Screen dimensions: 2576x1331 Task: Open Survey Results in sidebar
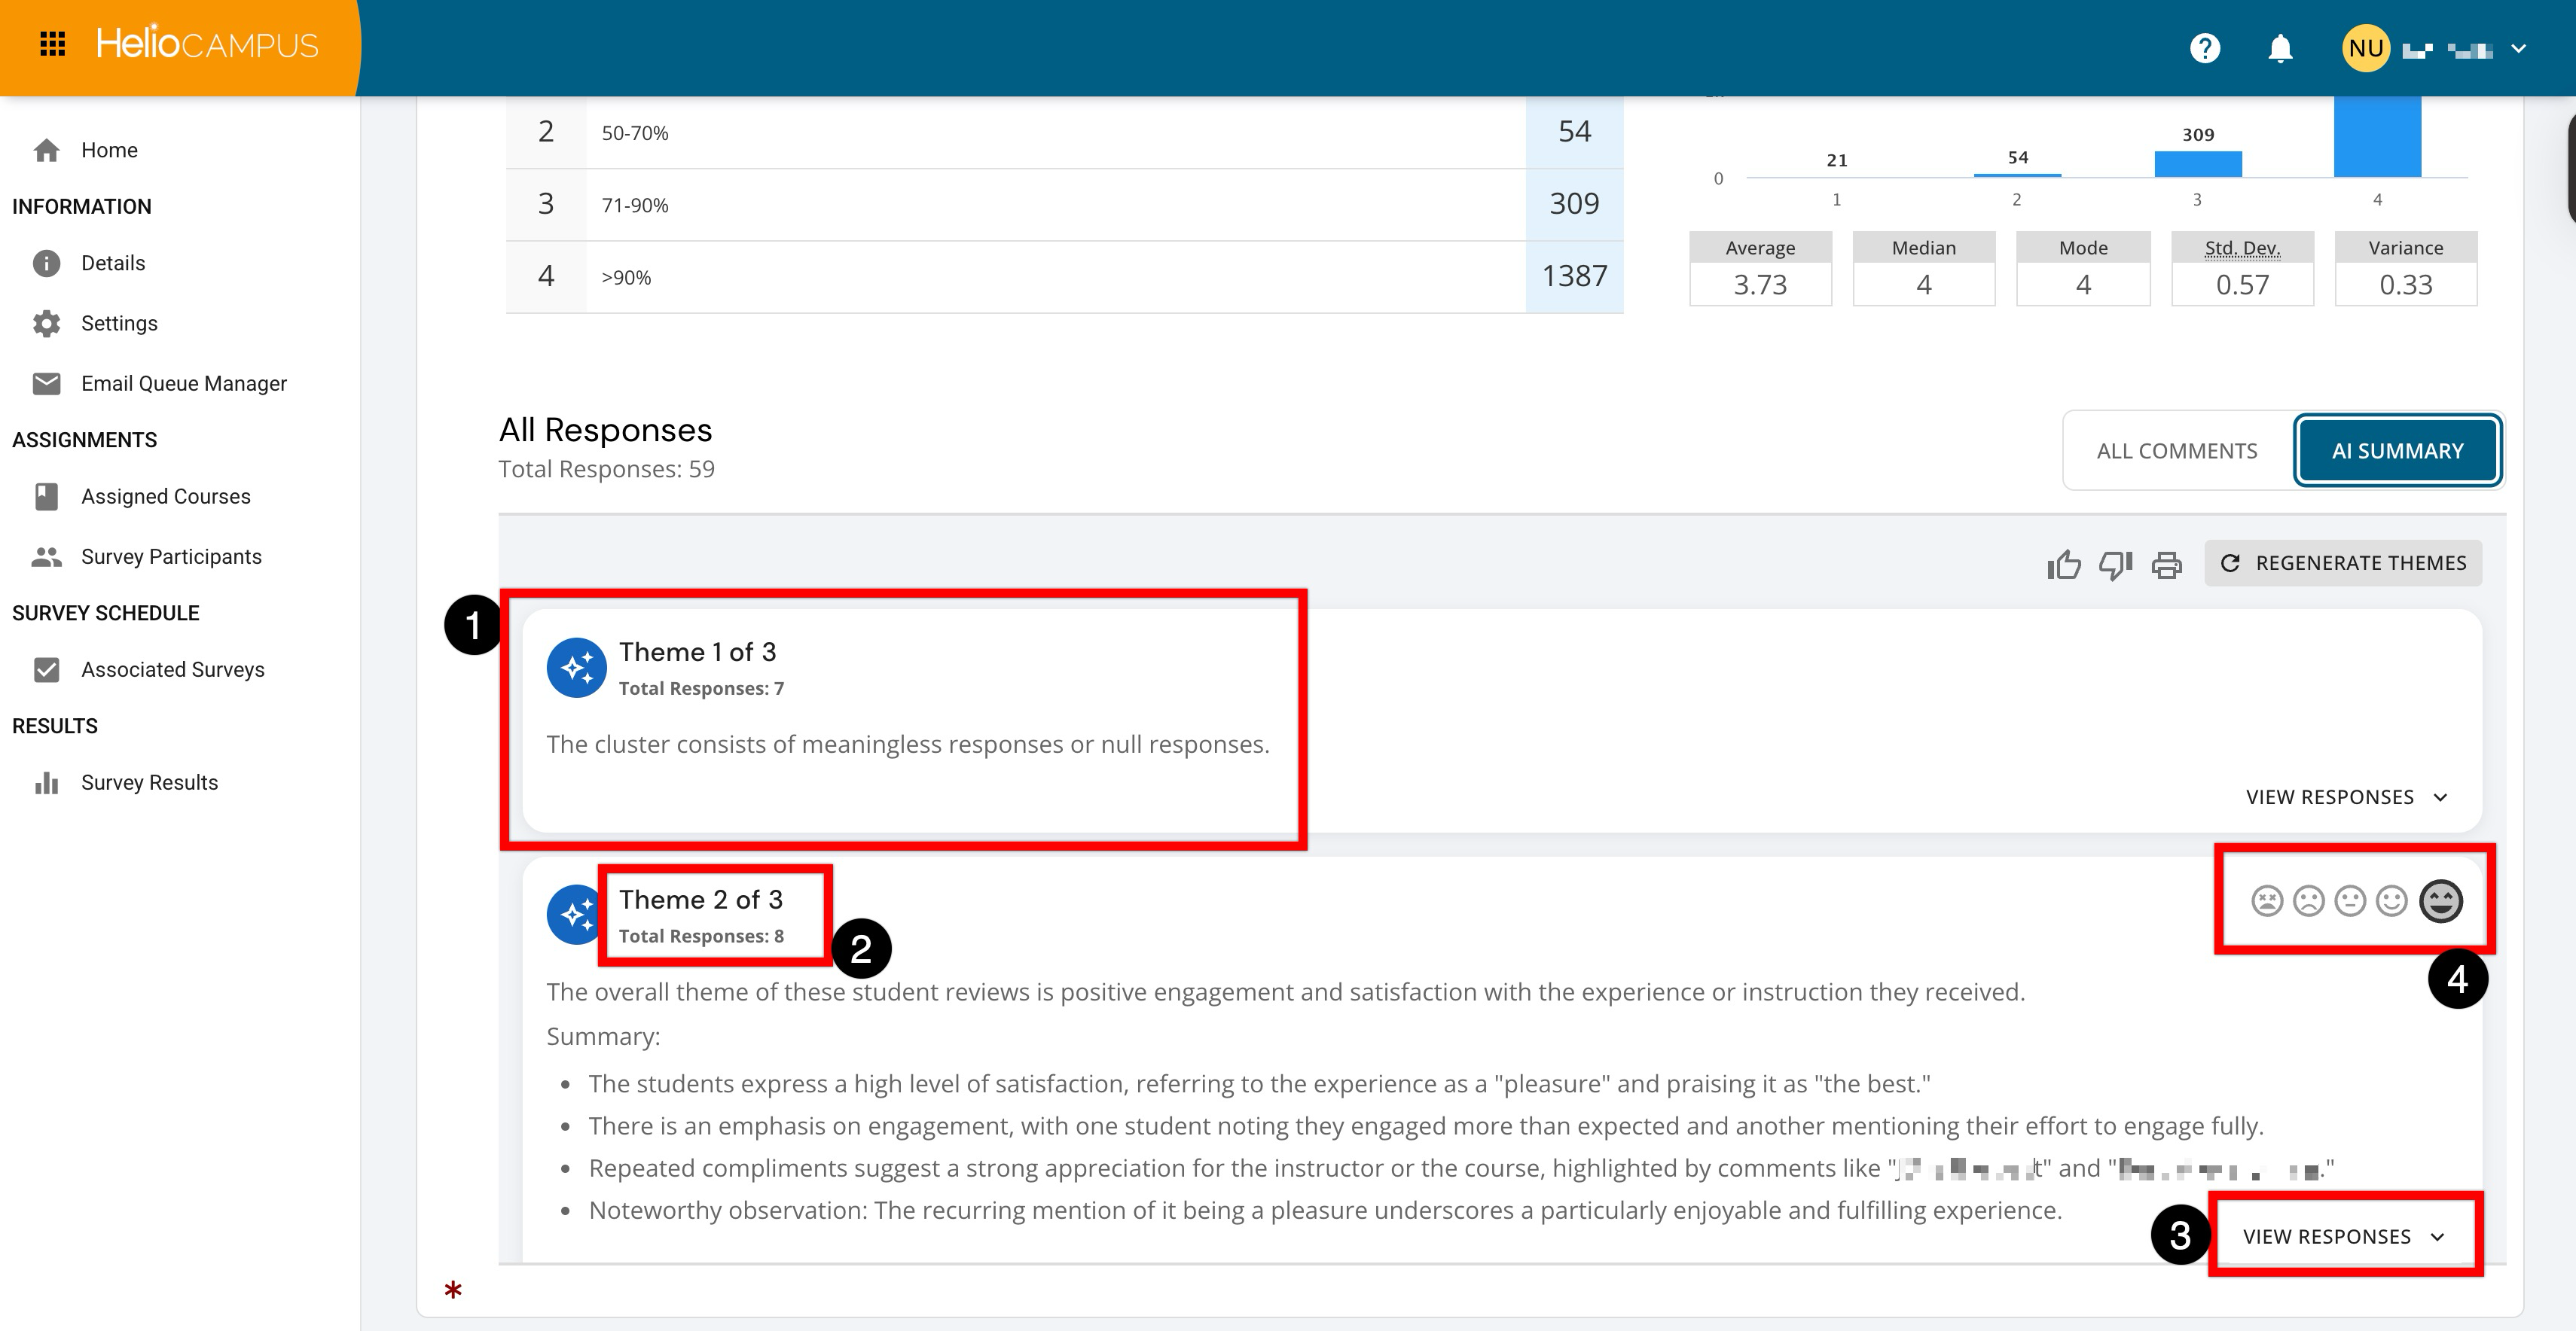[149, 782]
